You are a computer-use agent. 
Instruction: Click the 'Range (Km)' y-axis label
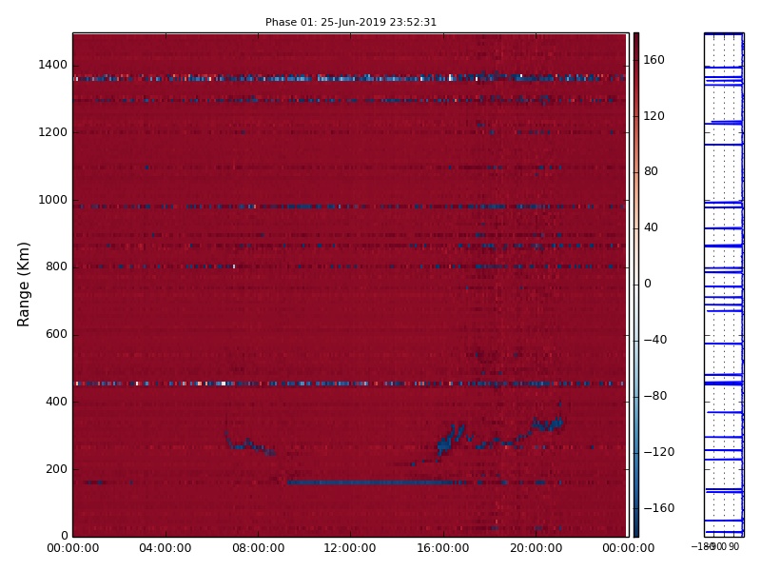(23, 284)
